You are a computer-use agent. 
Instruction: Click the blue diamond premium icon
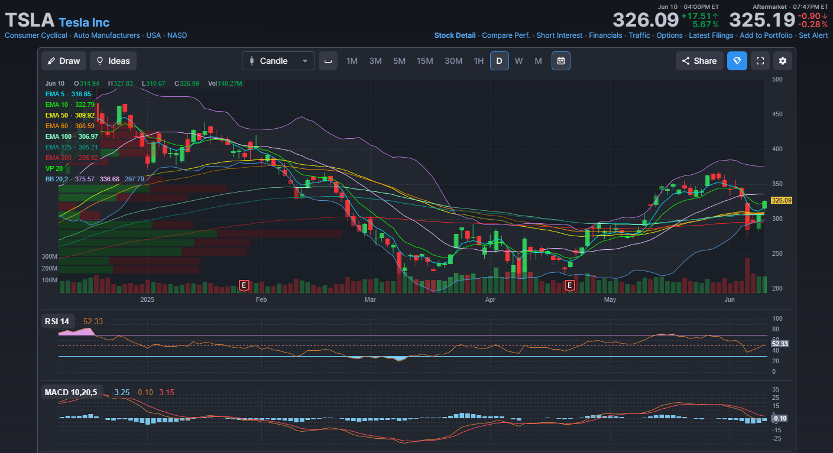[737, 61]
